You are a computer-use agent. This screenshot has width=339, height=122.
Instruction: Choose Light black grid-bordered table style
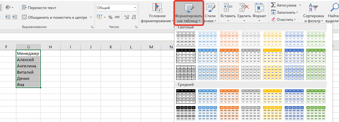coord(186,73)
